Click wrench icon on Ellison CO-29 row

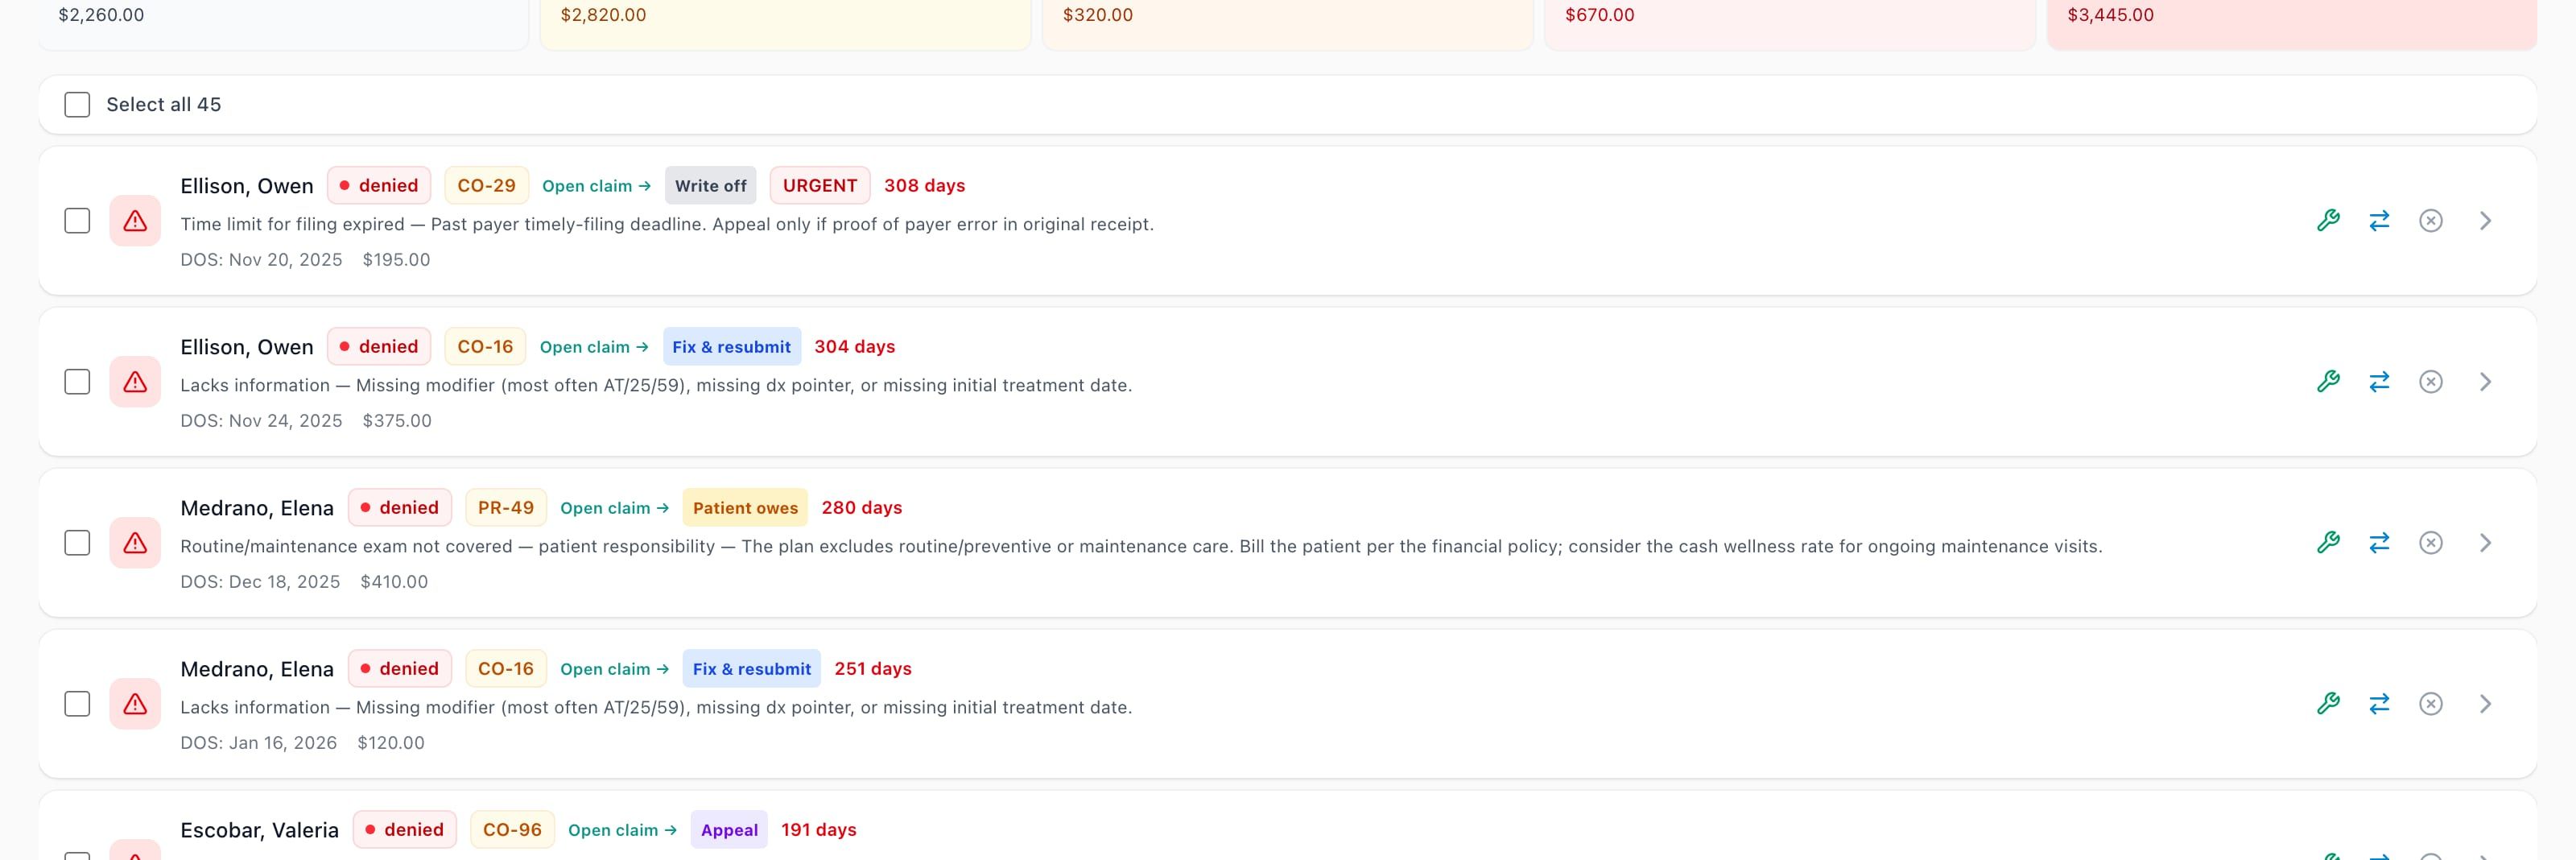(2328, 221)
